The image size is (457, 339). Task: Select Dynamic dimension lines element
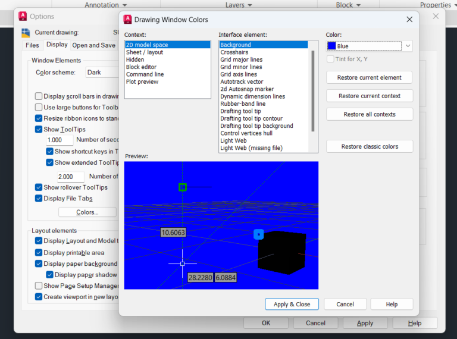(264, 96)
